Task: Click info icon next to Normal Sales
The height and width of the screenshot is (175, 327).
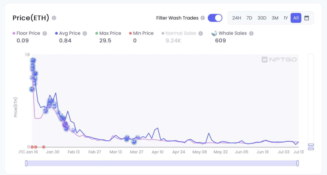Action: (x=200, y=33)
